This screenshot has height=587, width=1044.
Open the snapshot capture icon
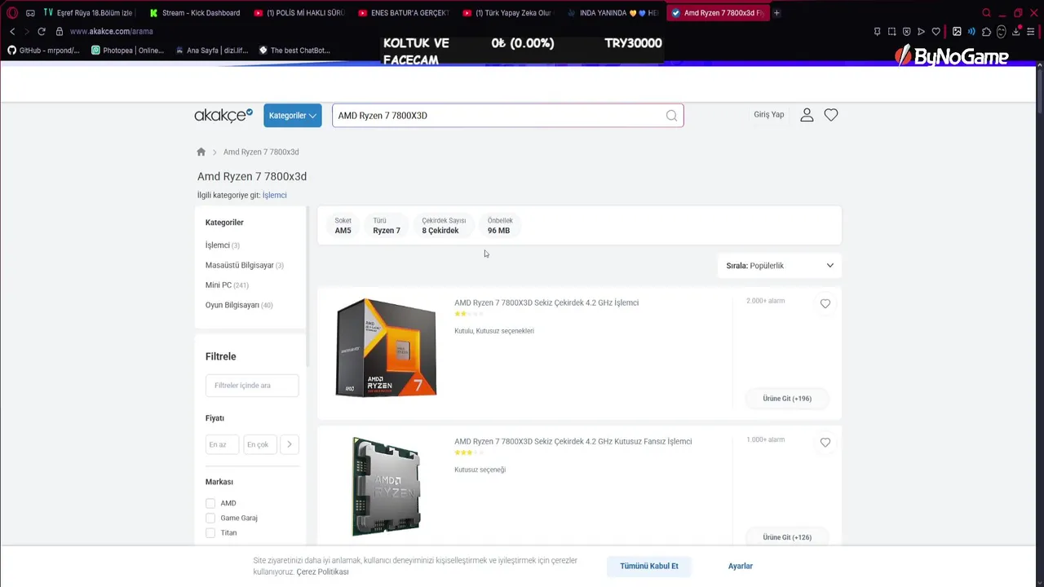(x=891, y=31)
